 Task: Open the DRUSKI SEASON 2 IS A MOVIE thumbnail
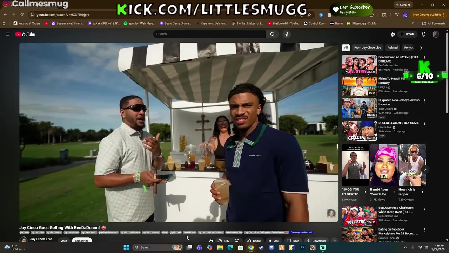tap(359, 131)
